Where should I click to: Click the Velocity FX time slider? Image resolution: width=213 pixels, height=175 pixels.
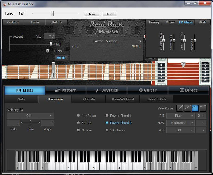coord(30,123)
